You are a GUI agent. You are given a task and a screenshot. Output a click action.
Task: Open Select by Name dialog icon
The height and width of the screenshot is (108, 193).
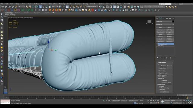(30, 7)
